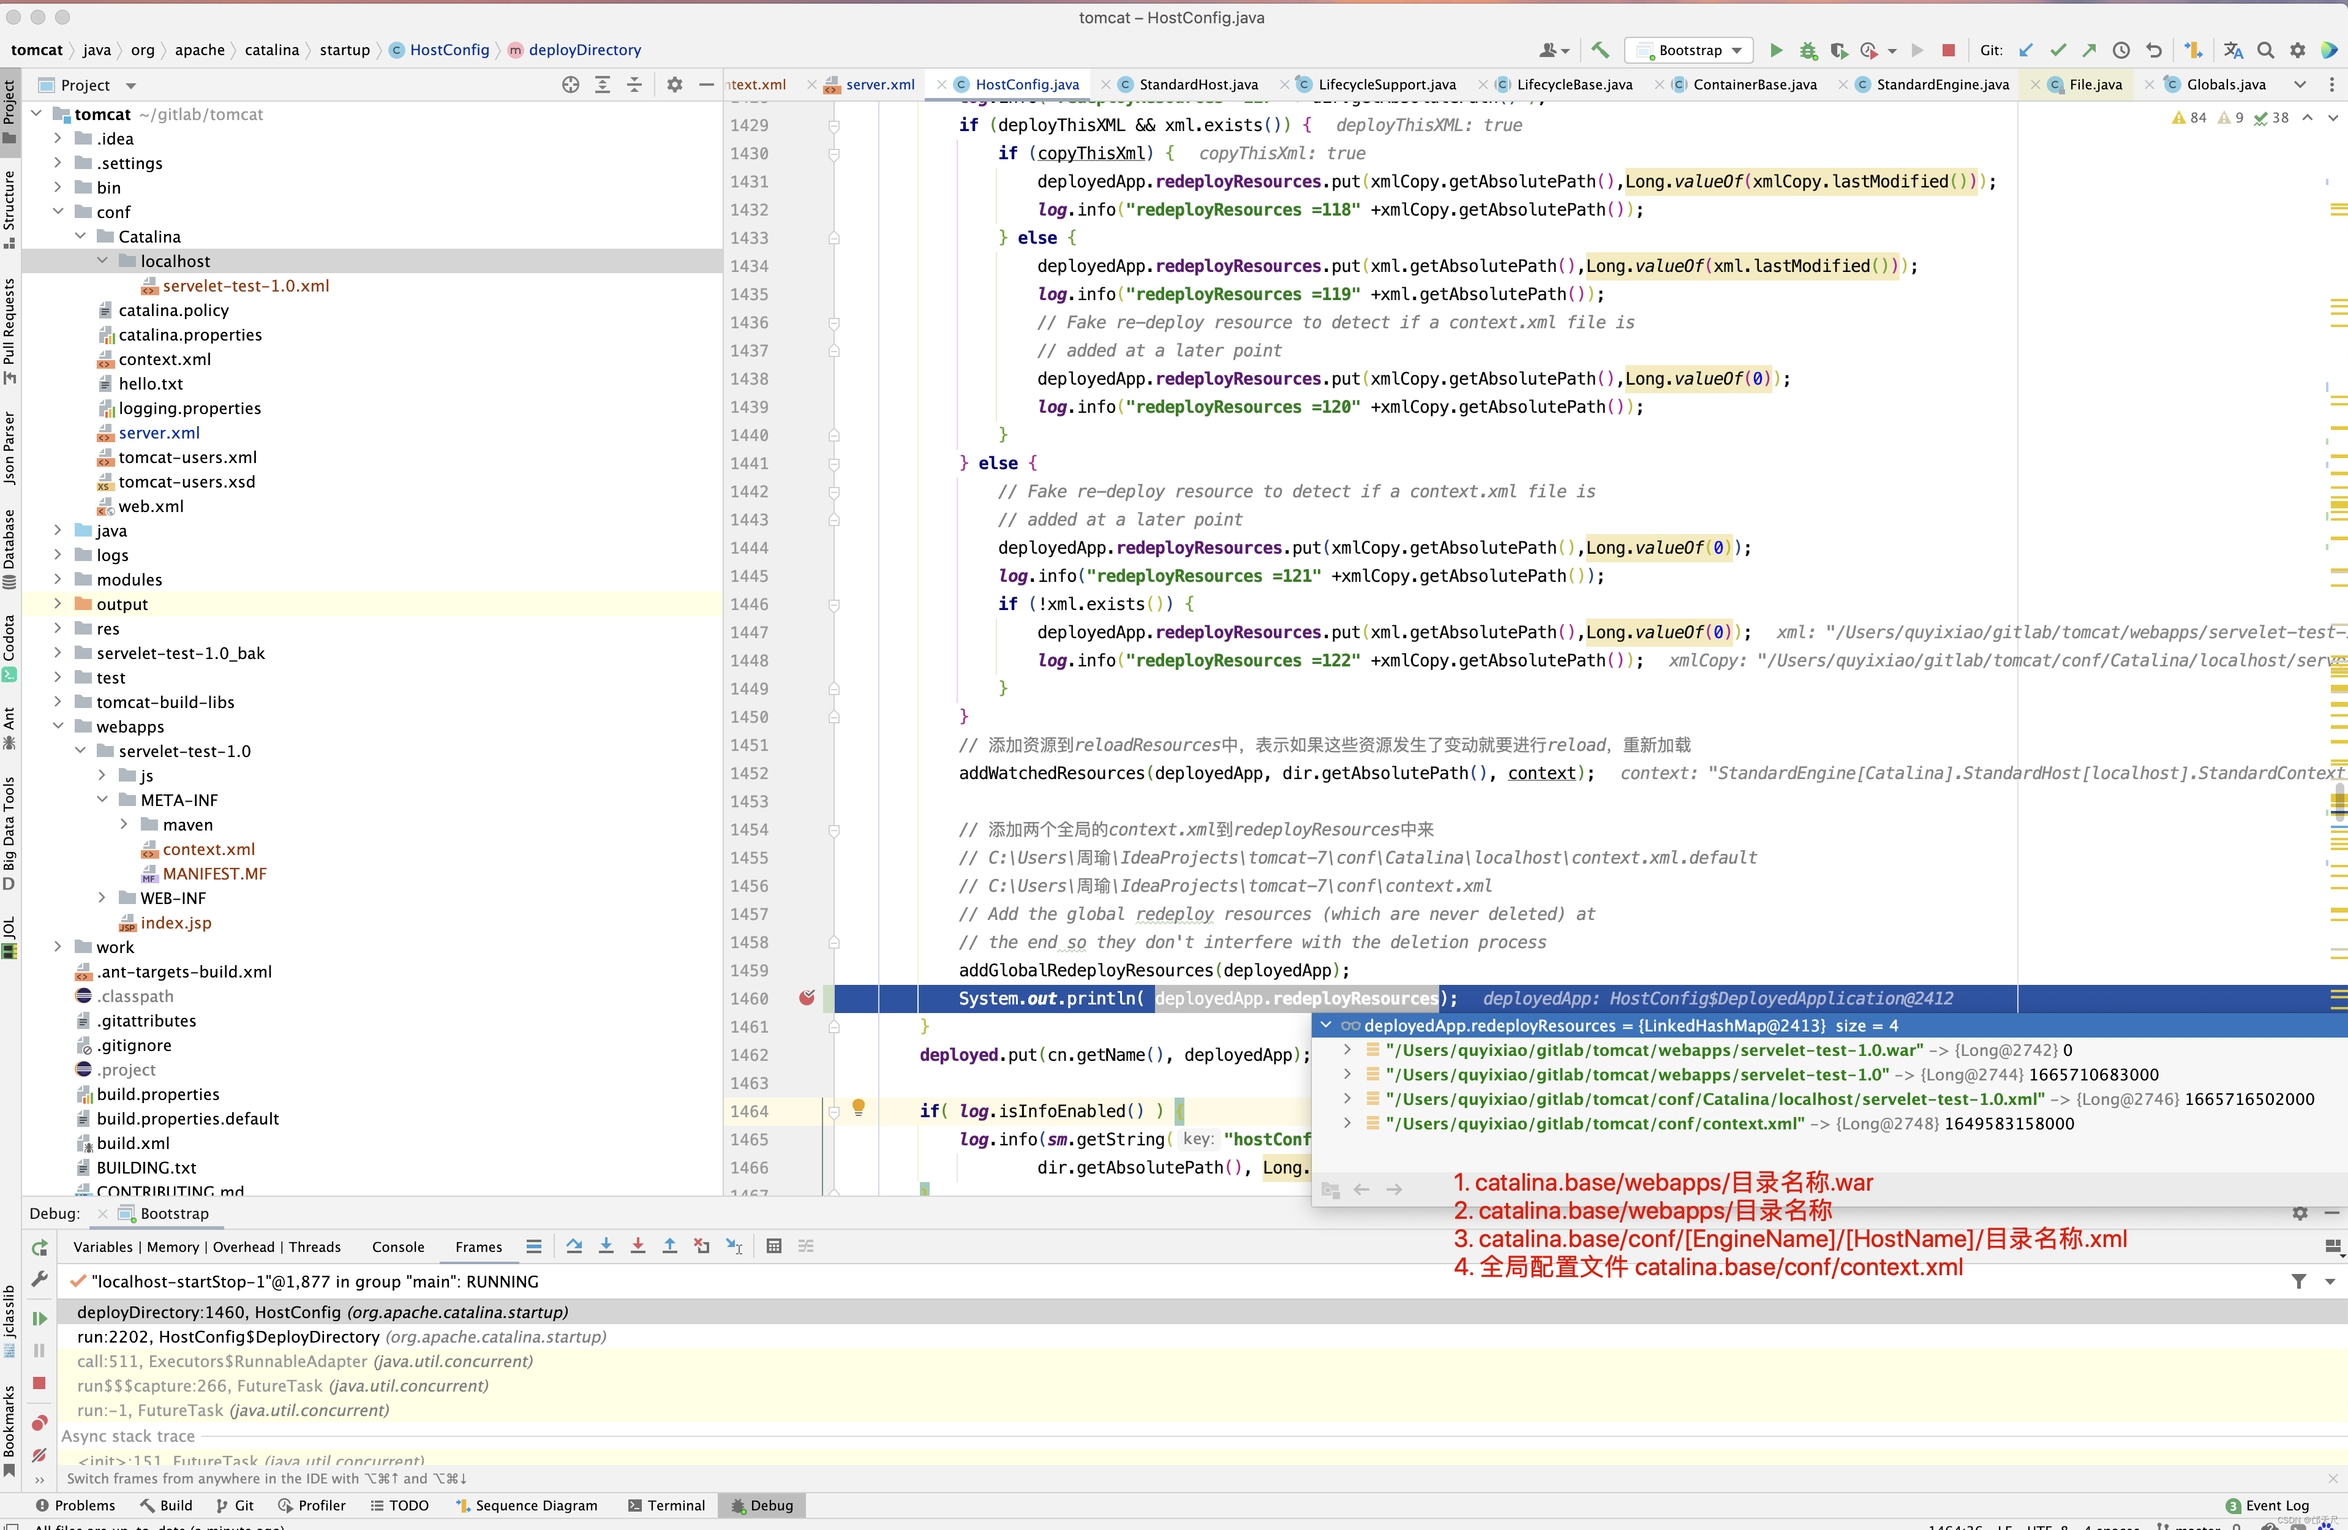Expand the .idea folder
2348x1530 pixels.
point(58,138)
